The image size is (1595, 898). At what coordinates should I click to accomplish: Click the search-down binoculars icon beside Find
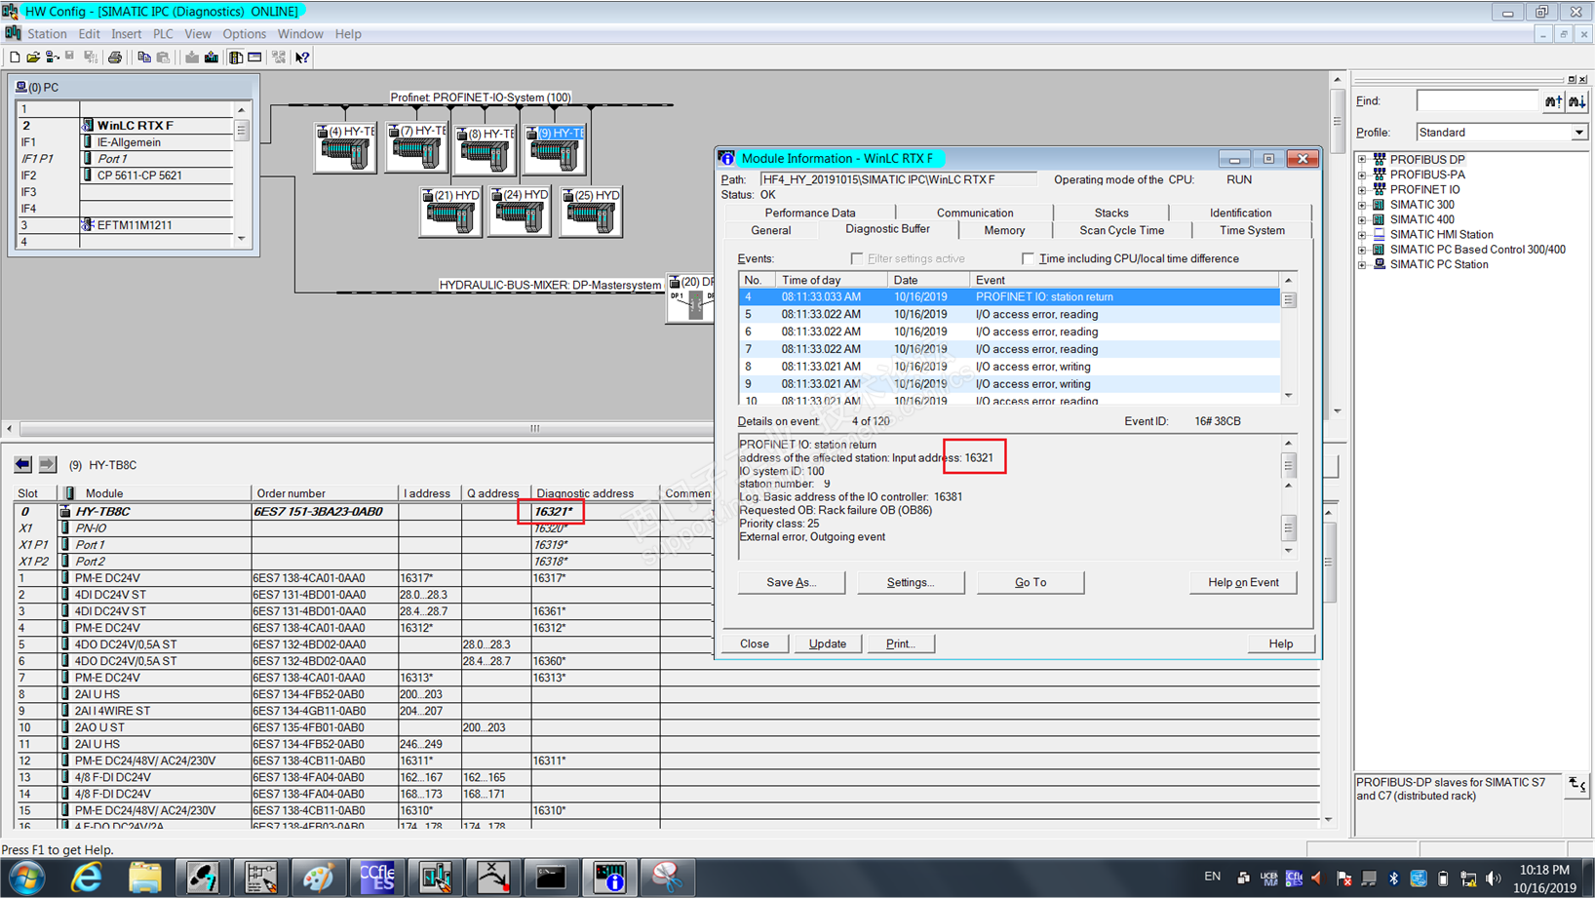(x=1576, y=101)
